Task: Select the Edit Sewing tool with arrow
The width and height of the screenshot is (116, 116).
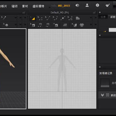Action: [33, 25]
